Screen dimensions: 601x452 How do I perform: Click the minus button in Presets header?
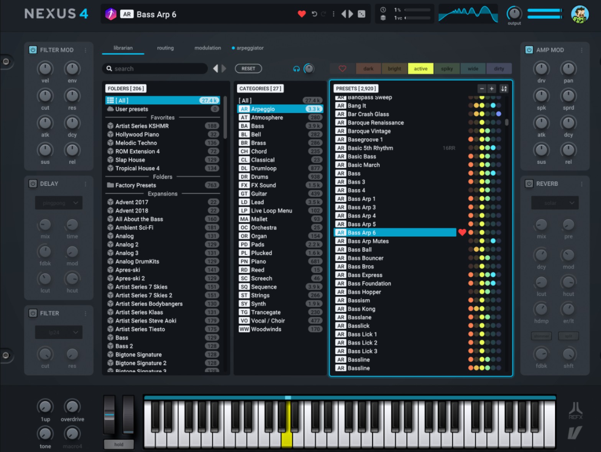(482, 88)
